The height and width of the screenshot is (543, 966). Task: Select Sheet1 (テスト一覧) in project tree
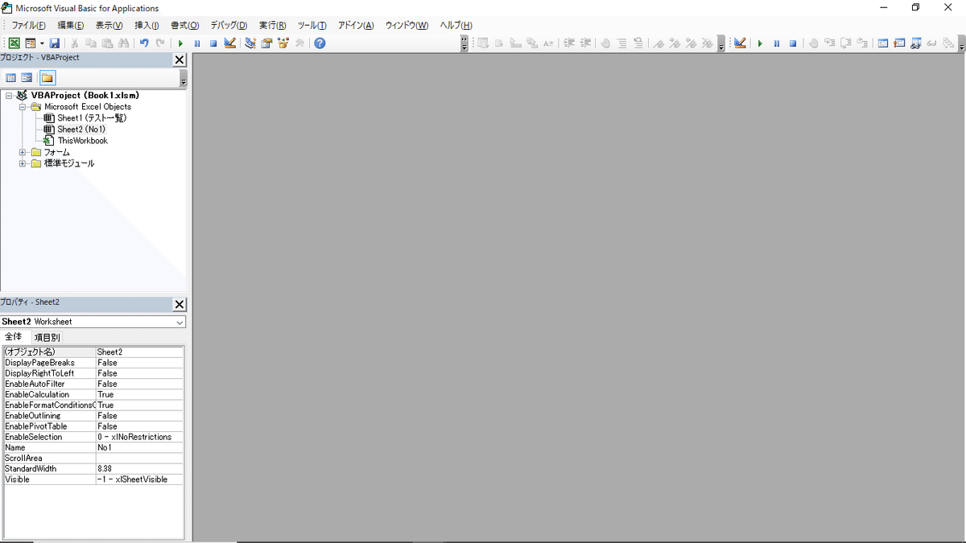92,117
